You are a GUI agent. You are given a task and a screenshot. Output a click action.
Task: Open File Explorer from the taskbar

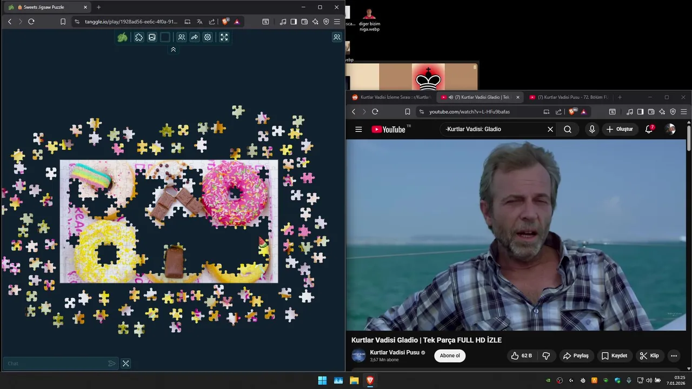point(354,380)
